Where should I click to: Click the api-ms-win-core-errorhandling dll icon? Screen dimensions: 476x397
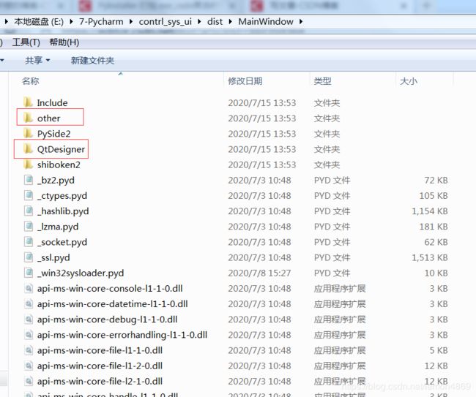pos(29,335)
